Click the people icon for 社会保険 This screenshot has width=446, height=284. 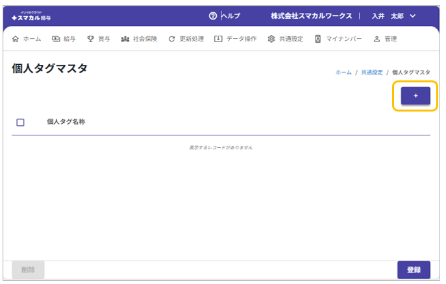tap(125, 39)
